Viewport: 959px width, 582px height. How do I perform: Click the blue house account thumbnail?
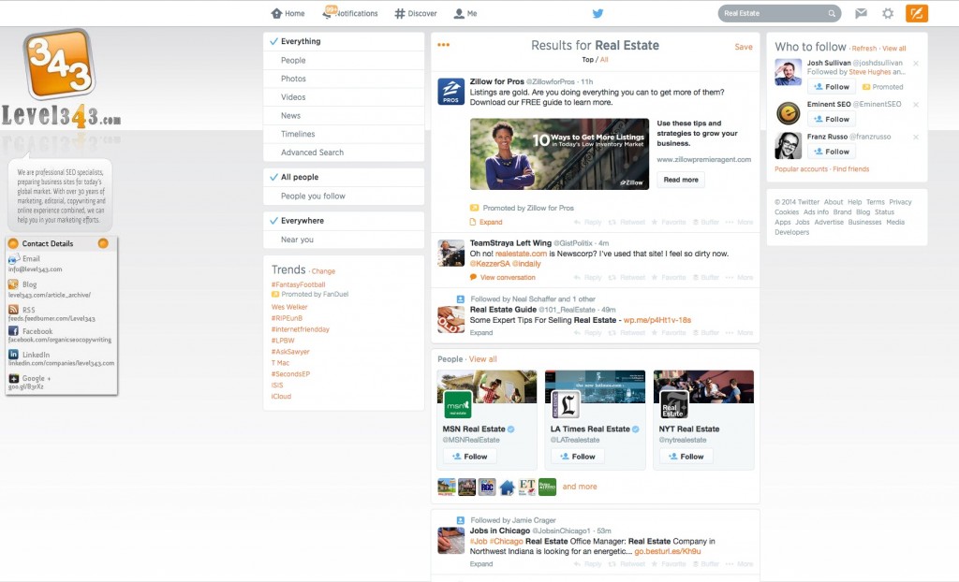pos(507,487)
